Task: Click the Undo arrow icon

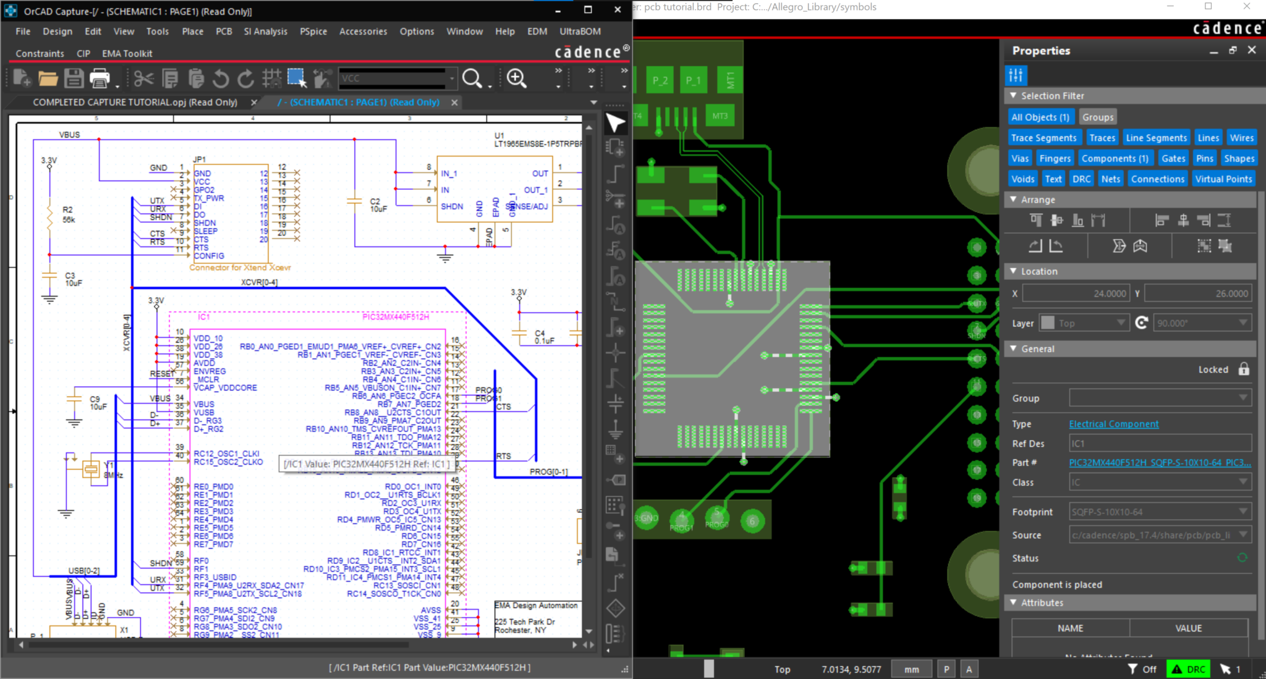Action: [x=221, y=78]
